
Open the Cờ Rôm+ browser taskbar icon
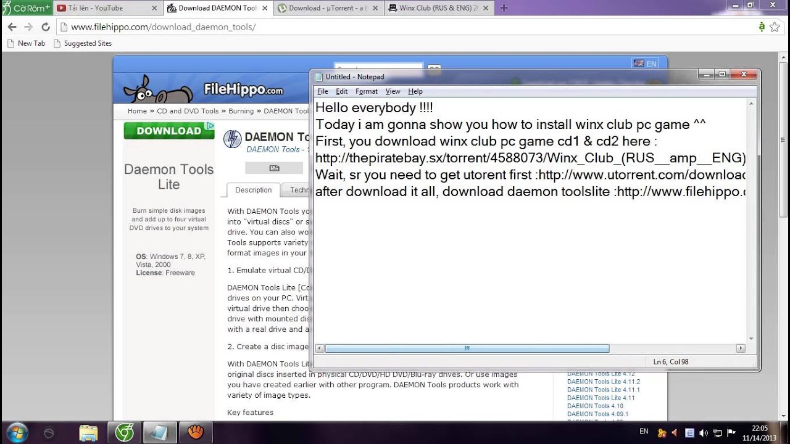pyautogui.click(x=124, y=432)
